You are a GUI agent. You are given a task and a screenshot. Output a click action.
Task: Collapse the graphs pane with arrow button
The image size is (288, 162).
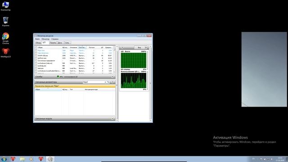coord(122,48)
